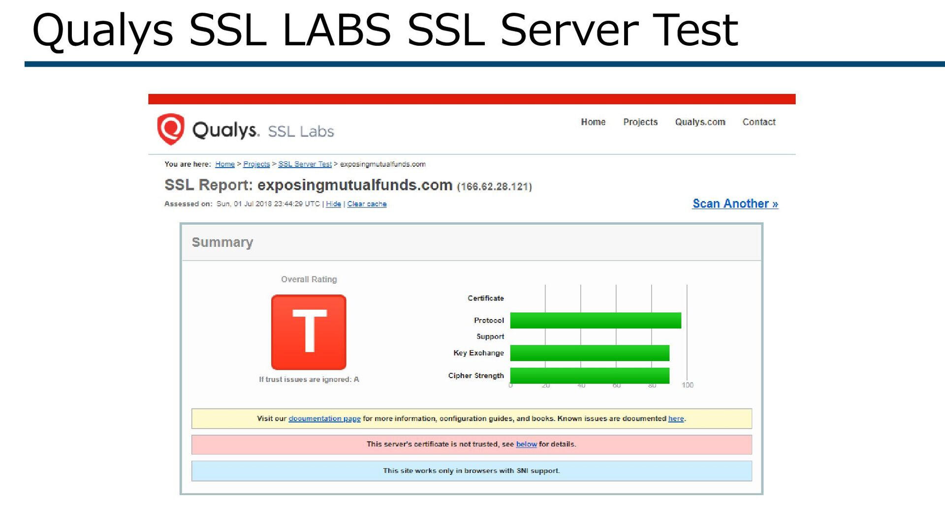Click the Hide link beside assessment date
945x531 pixels.
(333, 204)
